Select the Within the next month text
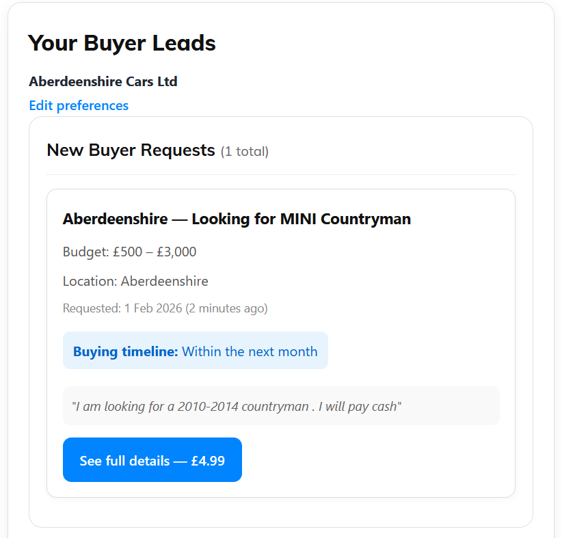 (250, 351)
